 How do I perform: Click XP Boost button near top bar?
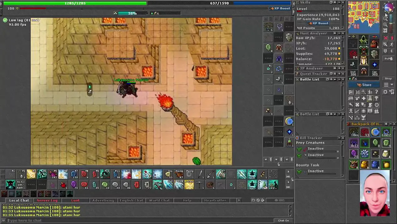[x=280, y=8]
